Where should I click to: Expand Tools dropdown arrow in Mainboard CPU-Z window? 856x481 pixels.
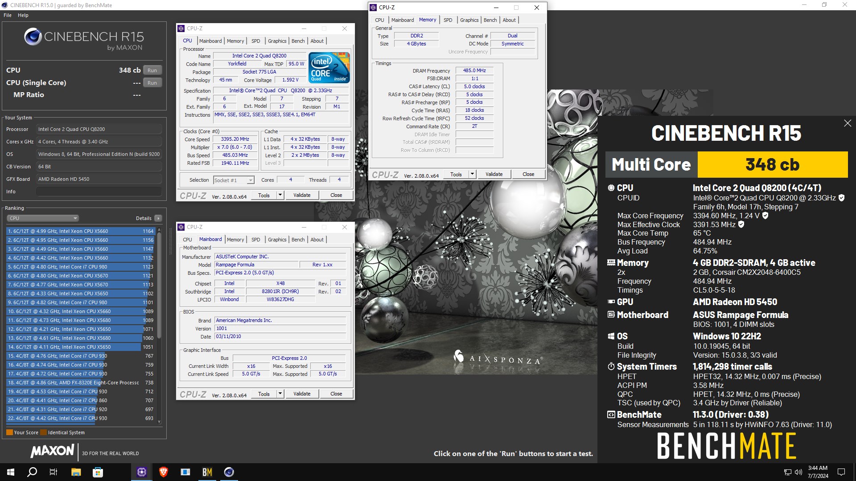point(280,394)
